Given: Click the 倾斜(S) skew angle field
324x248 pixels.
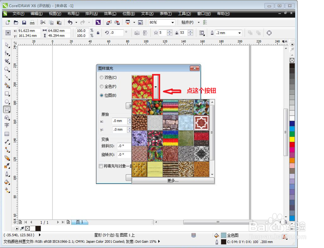Looking at the screenshot, I should click(125, 146).
